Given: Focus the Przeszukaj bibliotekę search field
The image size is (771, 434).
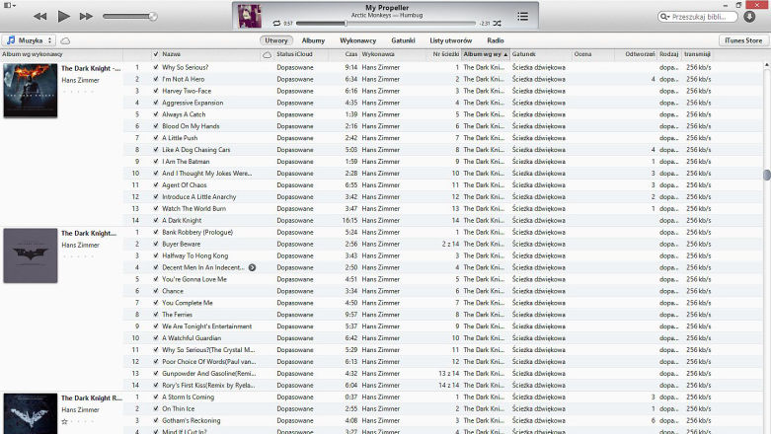Looking at the screenshot, I should tap(698, 17).
